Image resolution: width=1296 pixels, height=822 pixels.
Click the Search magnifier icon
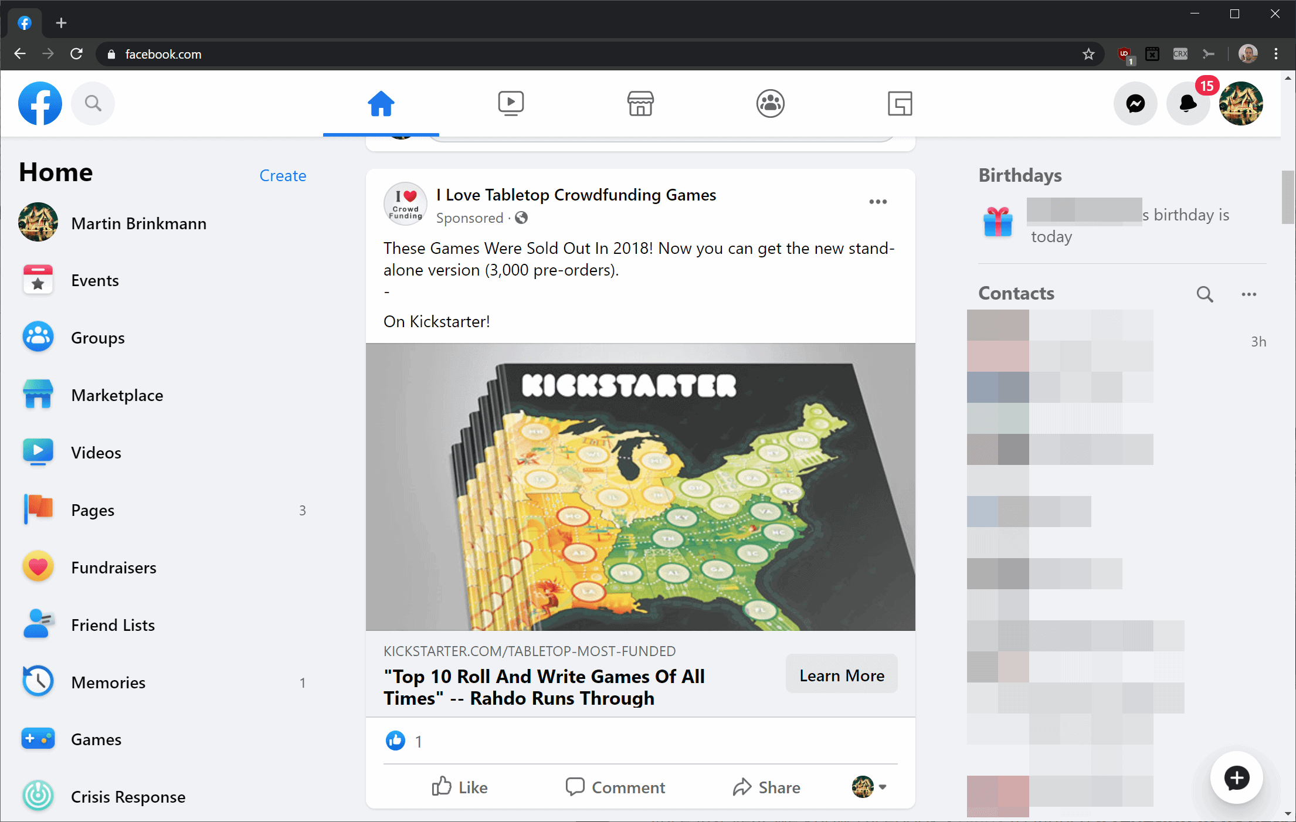pos(93,103)
